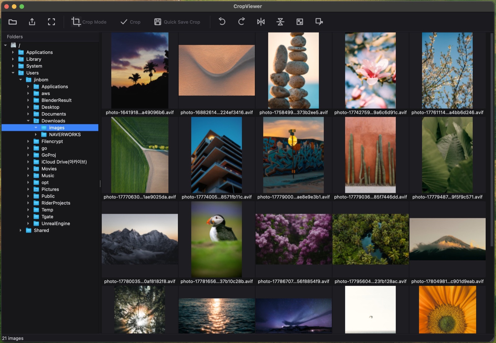This screenshot has width=496, height=343.
Task: Toggle fullscreen view icon
Action: (51, 22)
